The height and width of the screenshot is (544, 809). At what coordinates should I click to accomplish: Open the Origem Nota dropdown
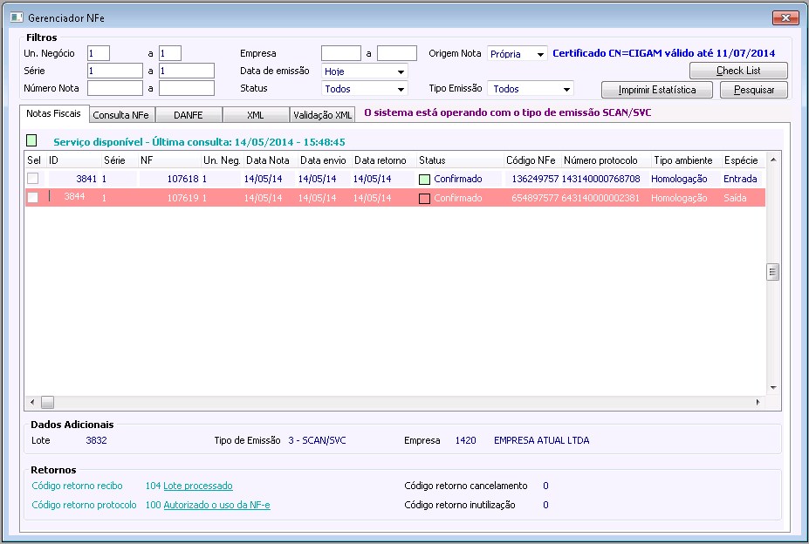541,54
